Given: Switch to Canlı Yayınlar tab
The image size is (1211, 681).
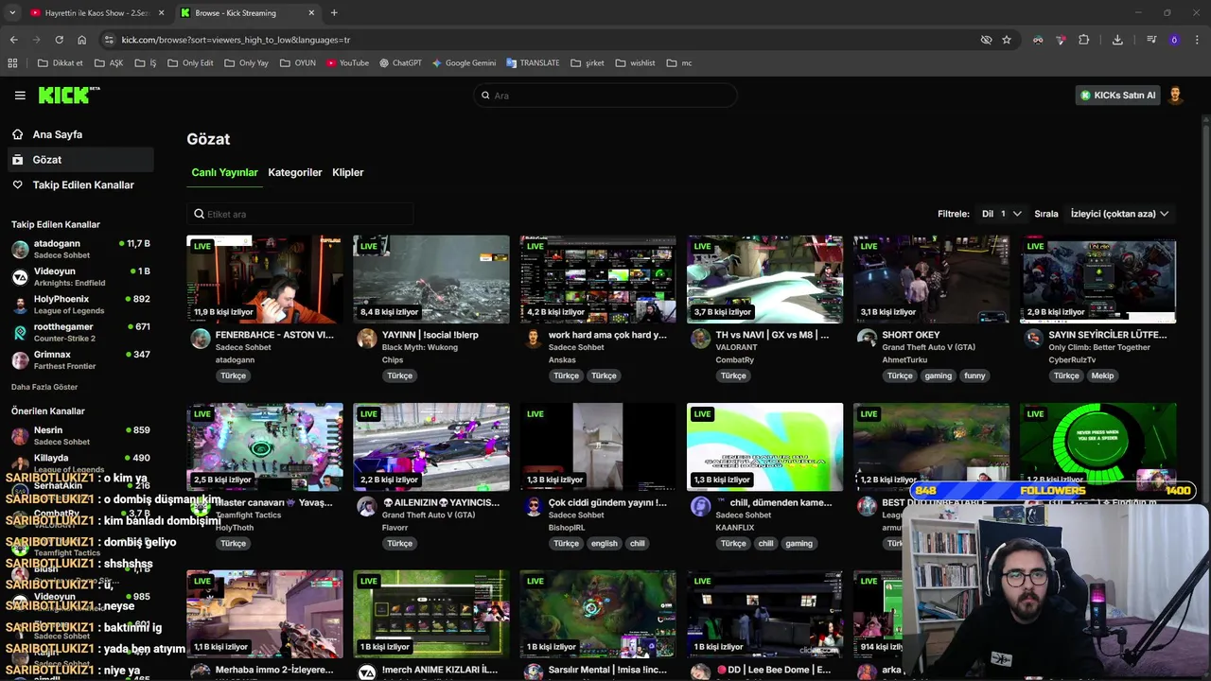Looking at the screenshot, I should click(224, 172).
